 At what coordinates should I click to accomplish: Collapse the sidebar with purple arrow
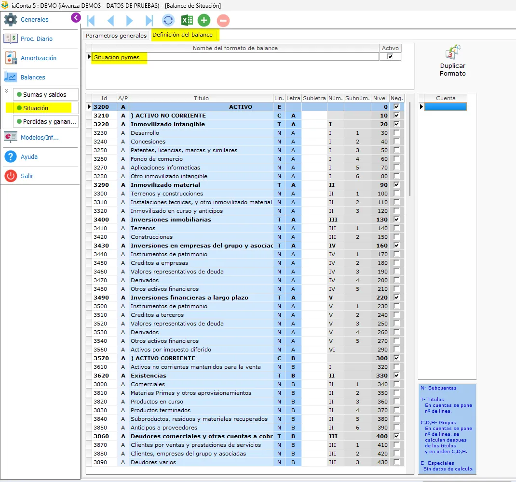pyautogui.click(x=76, y=18)
